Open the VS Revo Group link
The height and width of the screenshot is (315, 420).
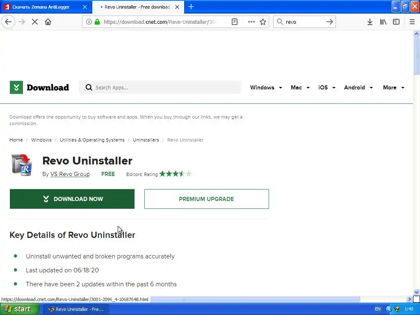pyautogui.click(x=70, y=174)
